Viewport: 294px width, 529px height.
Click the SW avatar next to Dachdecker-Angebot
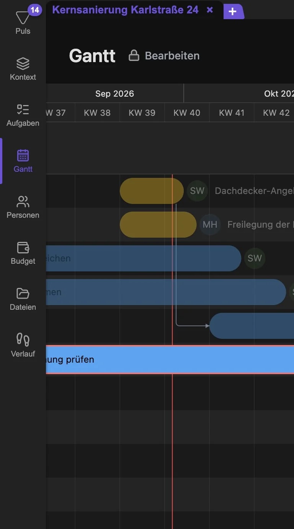click(197, 191)
